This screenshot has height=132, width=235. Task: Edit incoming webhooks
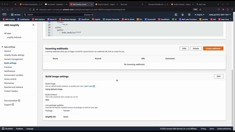pyautogui.click(x=184, y=48)
